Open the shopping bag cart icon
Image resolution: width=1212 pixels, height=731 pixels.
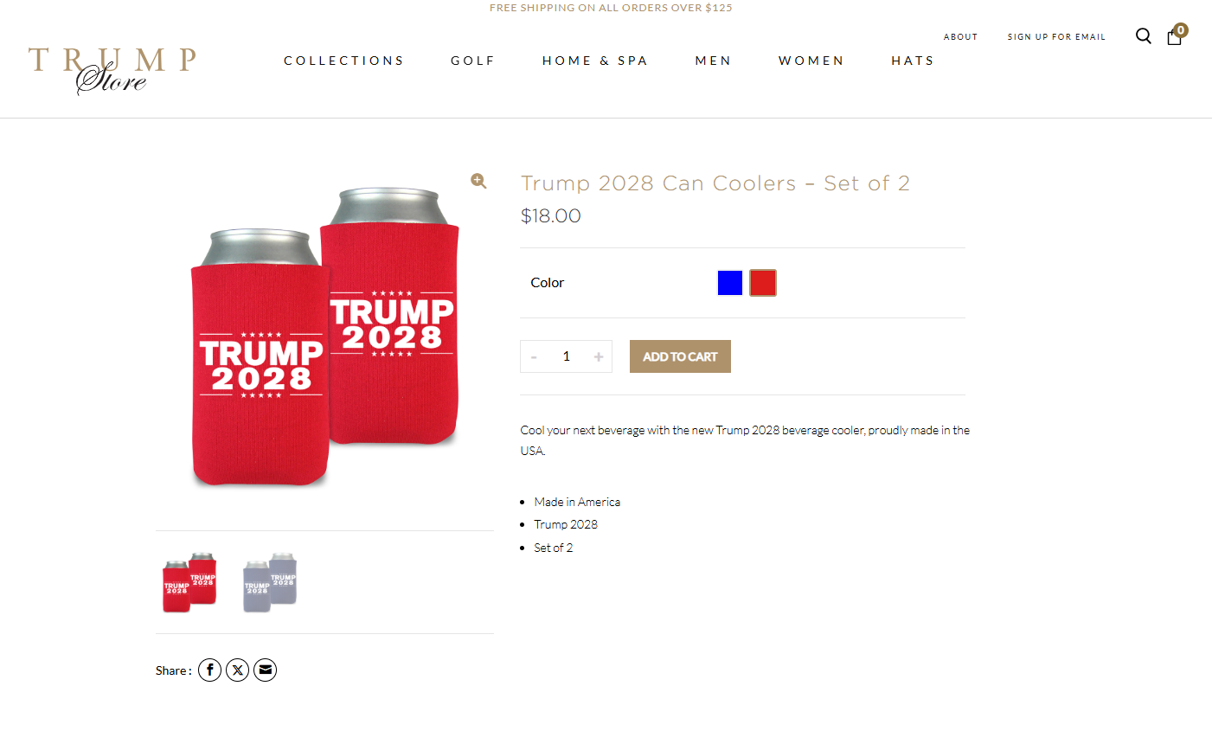pyautogui.click(x=1175, y=36)
